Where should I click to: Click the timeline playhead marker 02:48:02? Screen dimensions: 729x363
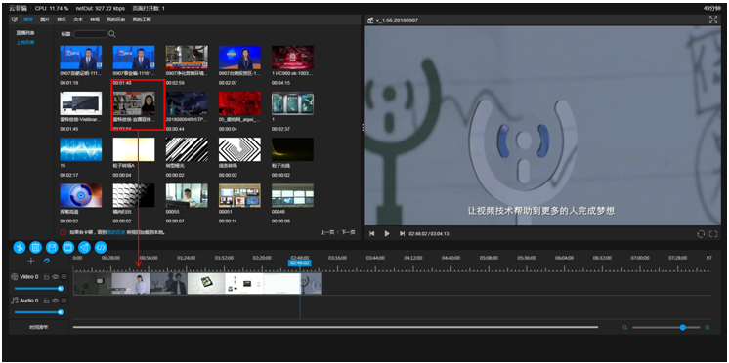click(x=300, y=262)
